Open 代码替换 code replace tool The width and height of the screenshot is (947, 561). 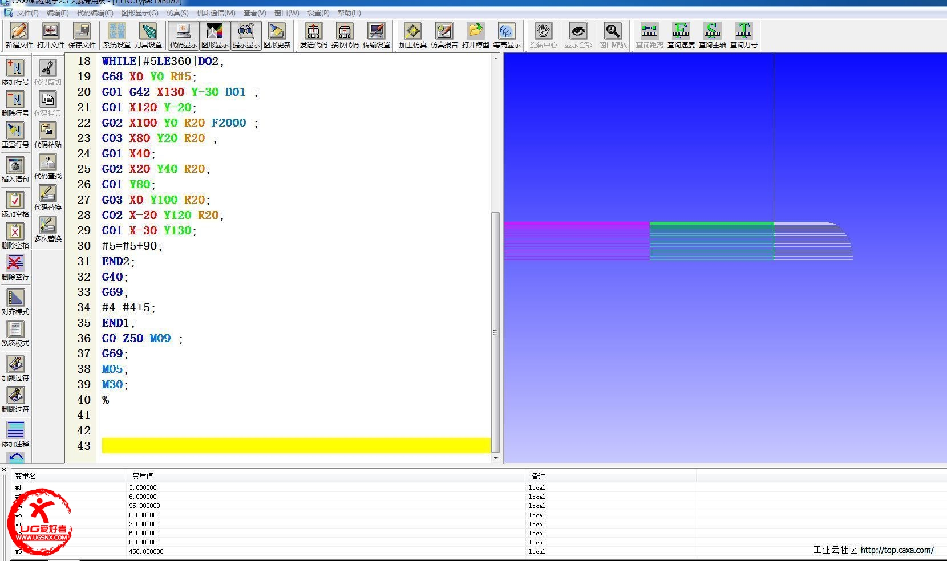48,198
